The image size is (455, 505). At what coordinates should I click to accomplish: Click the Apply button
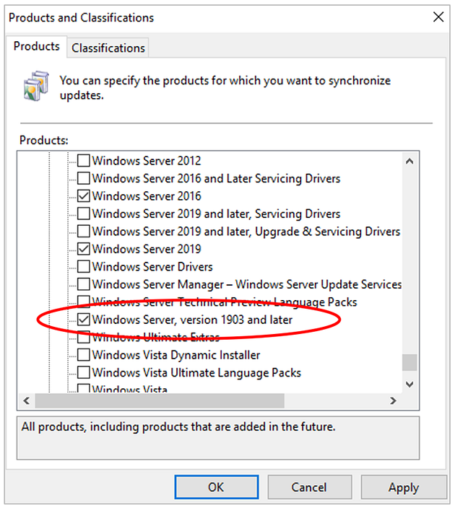click(x=403, y=487)
